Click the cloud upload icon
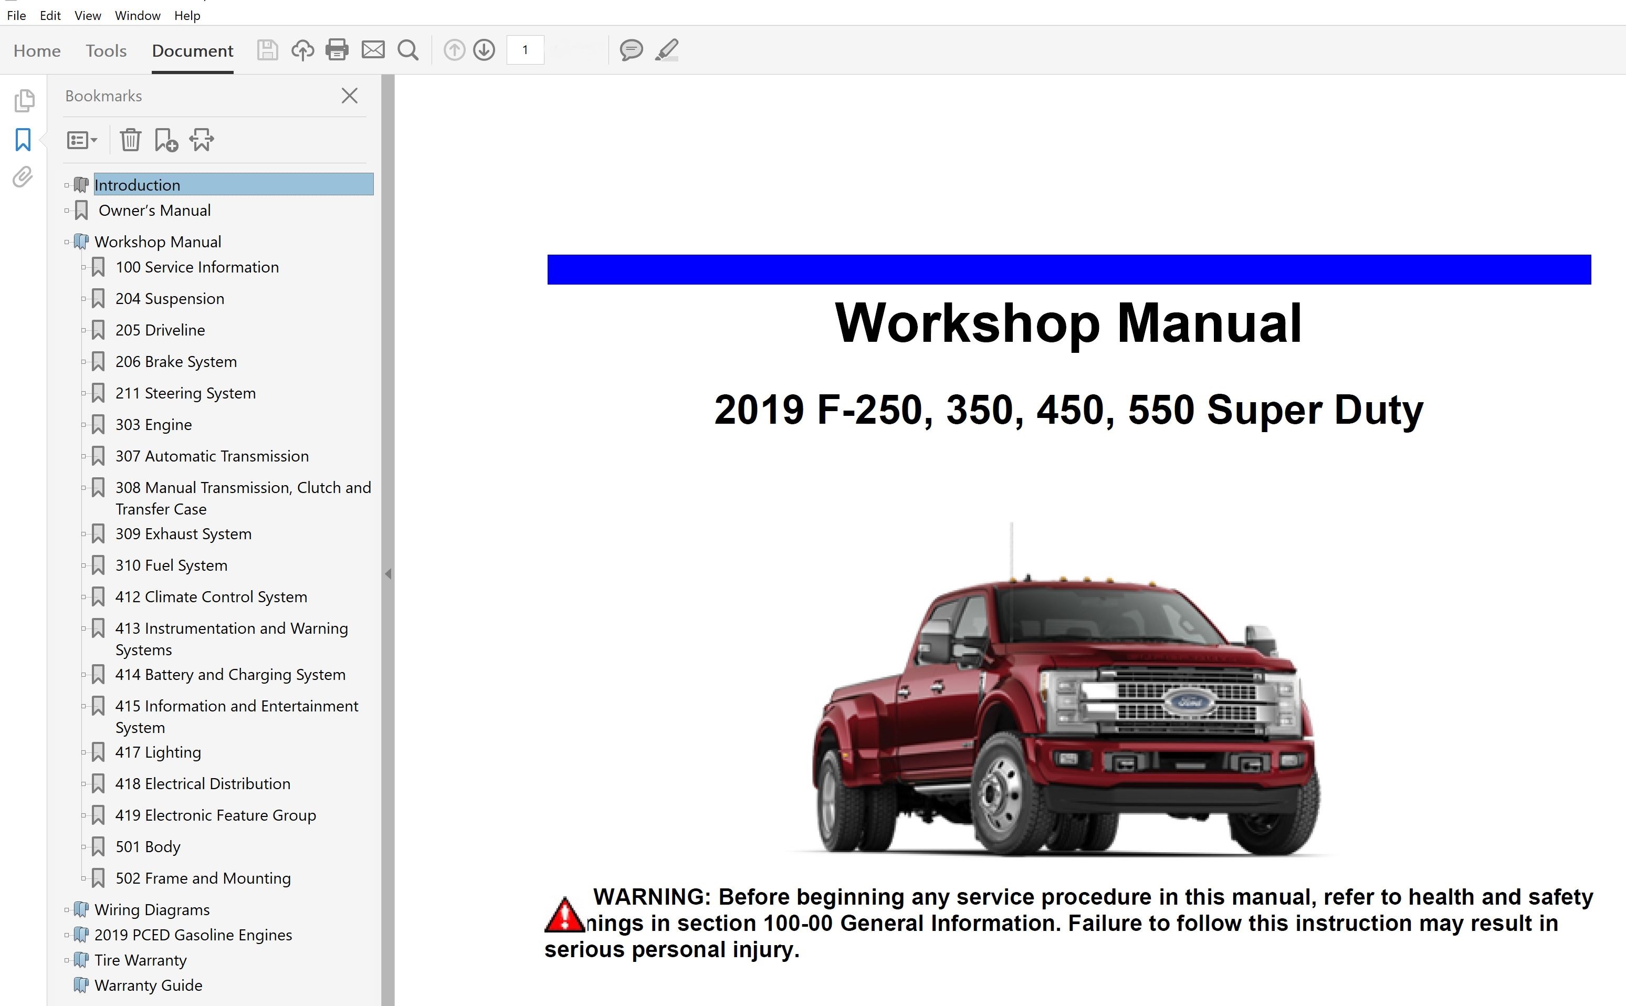1626x1006 pixels. 303,50
